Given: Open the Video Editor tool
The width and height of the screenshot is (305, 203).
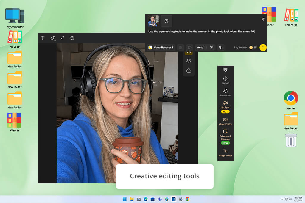Looking at the screenshot, I should point(225,122).
